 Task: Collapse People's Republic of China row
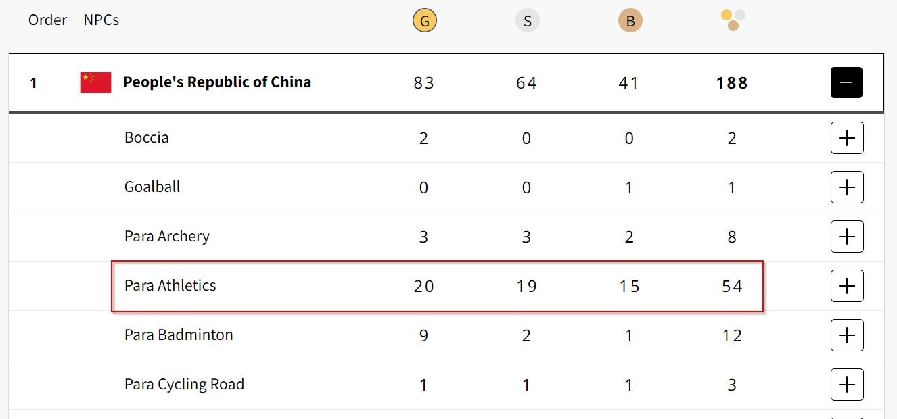pyautogui.click(x=846, y=82)
